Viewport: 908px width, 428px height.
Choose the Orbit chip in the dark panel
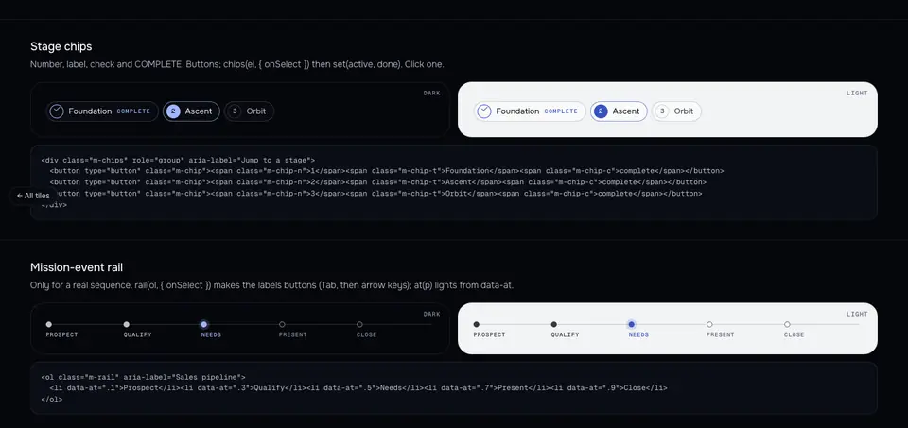point(249,111)
